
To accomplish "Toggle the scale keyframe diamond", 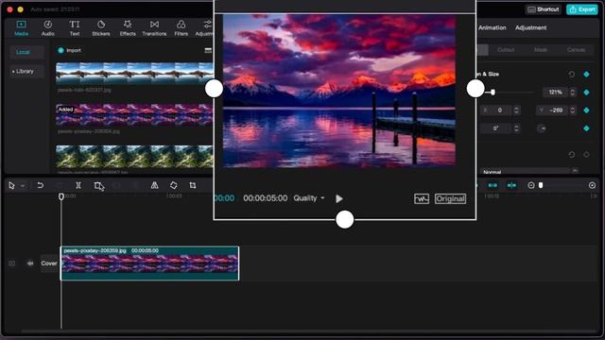I will click(586, 93).
